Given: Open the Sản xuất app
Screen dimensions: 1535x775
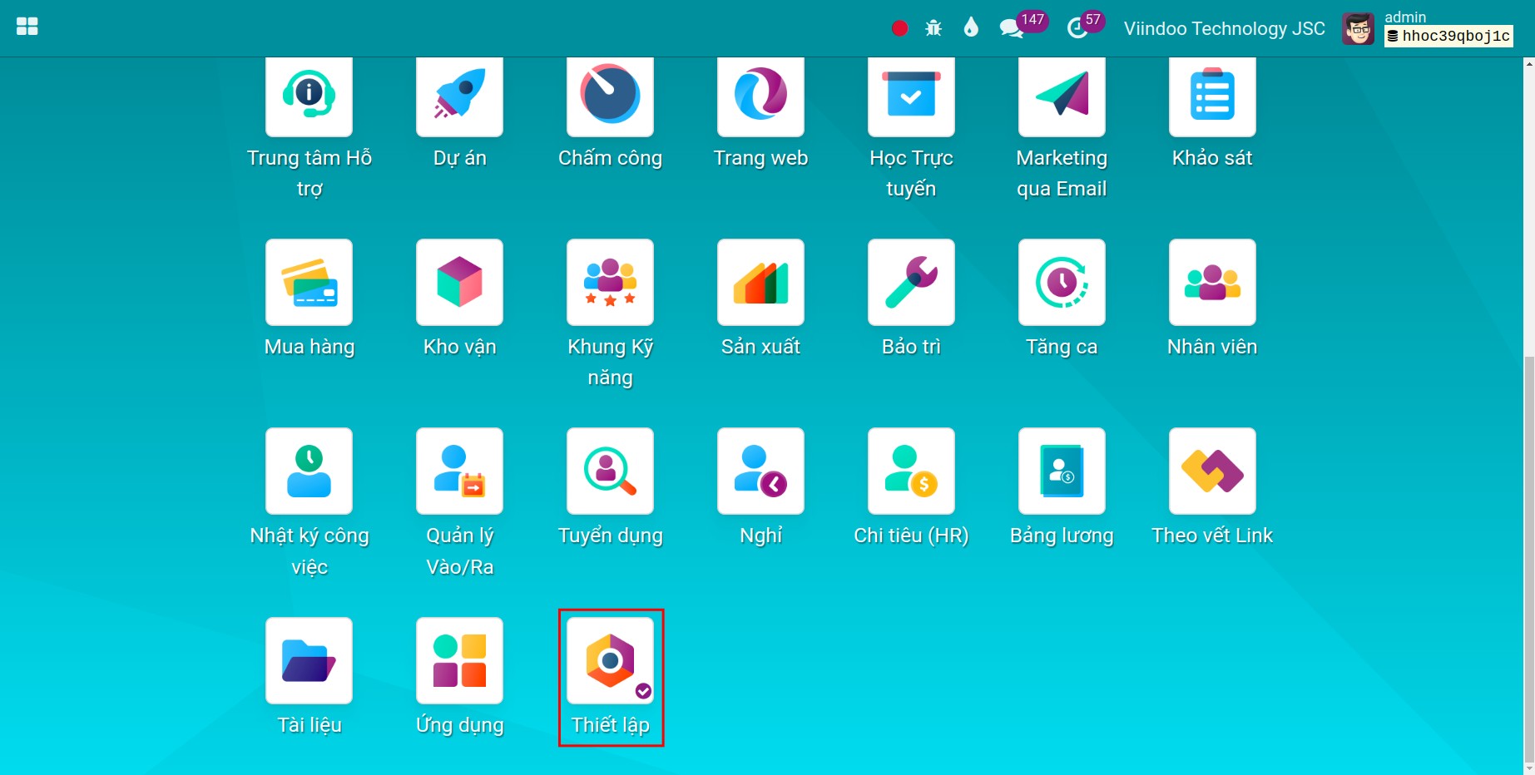Looking at the screenshot, I should coord(760,282).
